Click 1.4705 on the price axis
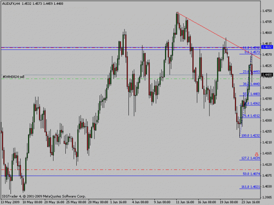Viewport: 274px width, 205px height. pyautogui.click(x=267, y=22)
